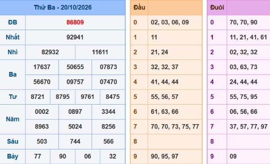270x164 pixels.
Task: Click Ba prize number 17637
Action: [x=42, y=67]
